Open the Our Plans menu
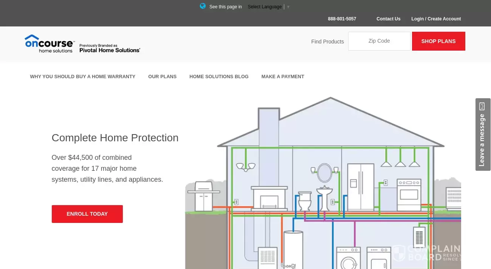The height and width of the screenshot is (269, 491). pos(162,77)
